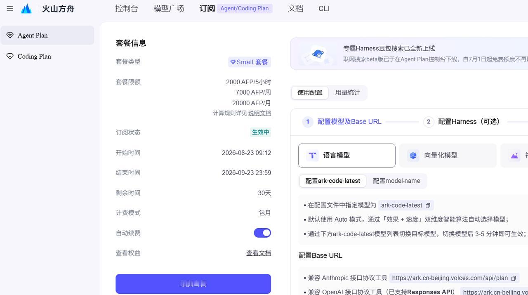Click the 语言模型 T icon

[x=312, y=156]
